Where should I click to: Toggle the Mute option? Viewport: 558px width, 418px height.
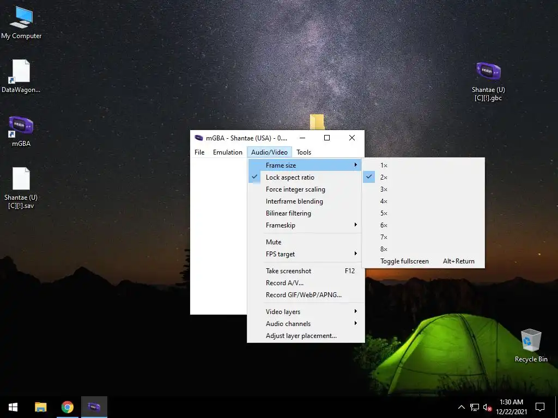click(305, 242)
